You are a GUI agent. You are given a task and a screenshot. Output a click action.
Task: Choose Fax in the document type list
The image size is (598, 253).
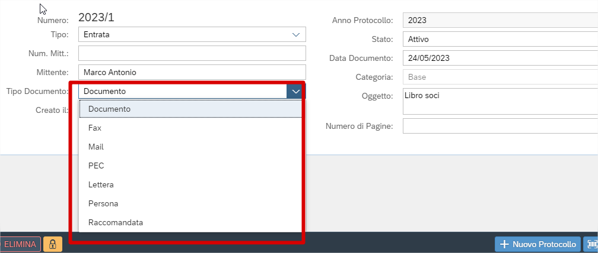(x=190, y=128)
